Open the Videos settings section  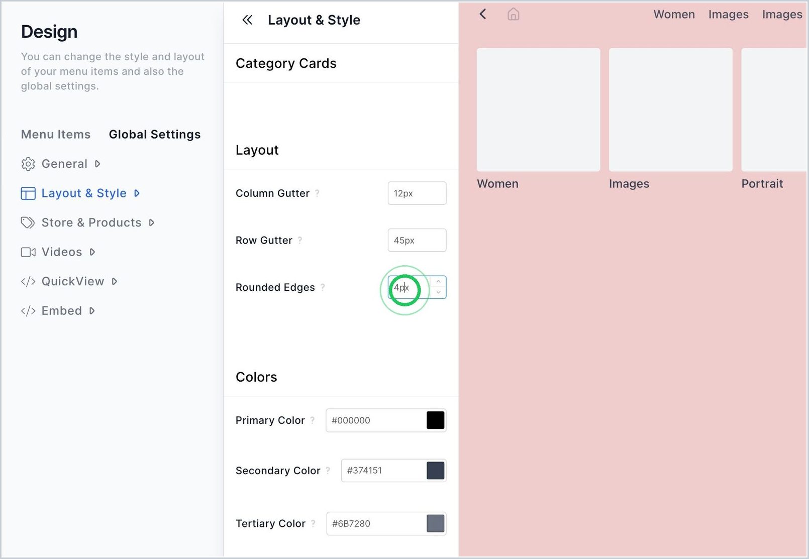pos(62,252)
